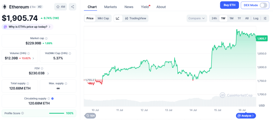
Task: Switch to TradingView candlestick chart
Action: click(x=135, y=18)
